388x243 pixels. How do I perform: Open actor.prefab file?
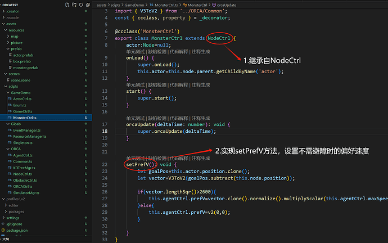tap(23, 55)
